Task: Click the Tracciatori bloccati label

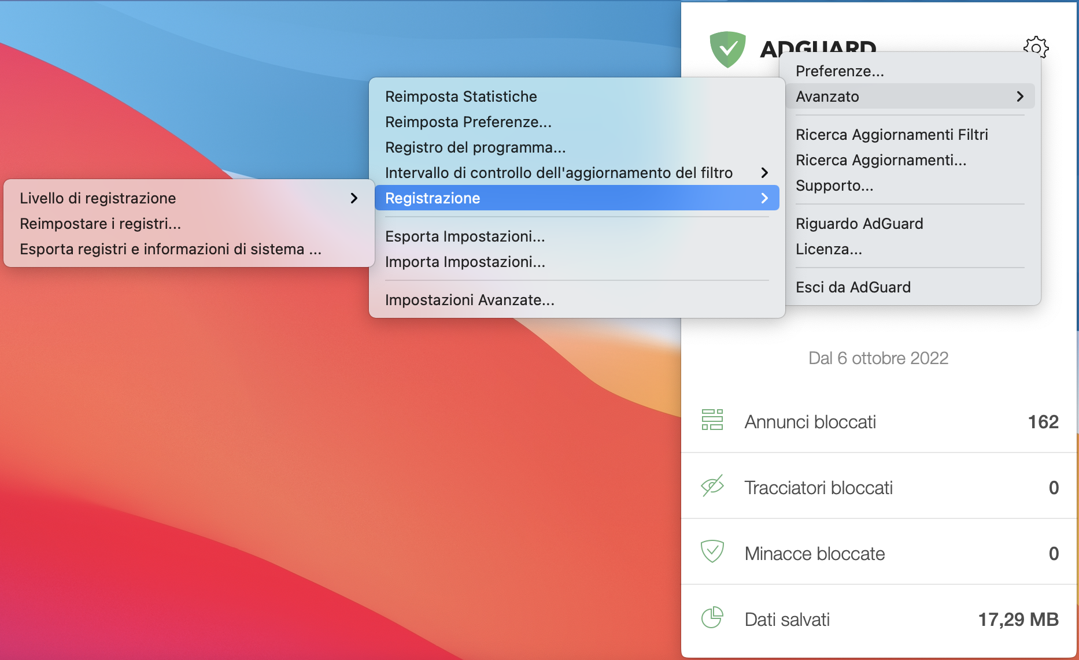Action: coord(818,488)
